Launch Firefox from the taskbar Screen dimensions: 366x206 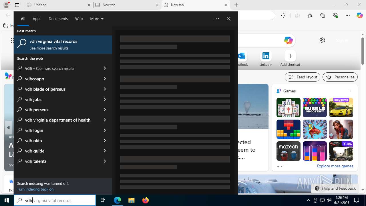click(146, 200)
